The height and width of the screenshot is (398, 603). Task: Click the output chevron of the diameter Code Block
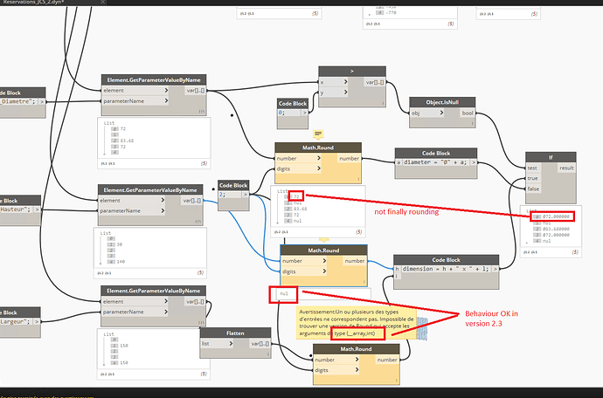pyautogui.click(x=474, y=162)
